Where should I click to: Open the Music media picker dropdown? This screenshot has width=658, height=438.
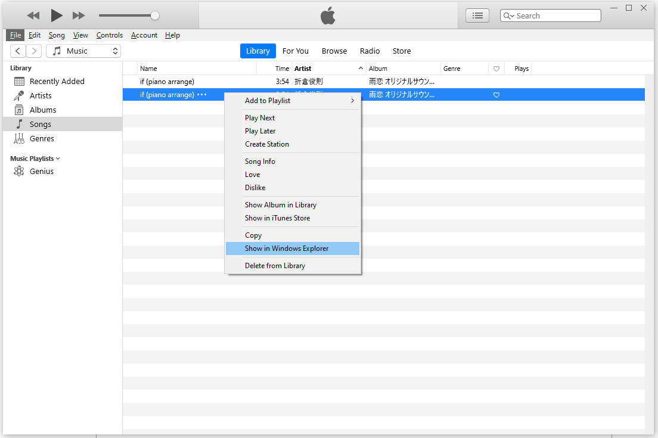[x=83, y=51]
